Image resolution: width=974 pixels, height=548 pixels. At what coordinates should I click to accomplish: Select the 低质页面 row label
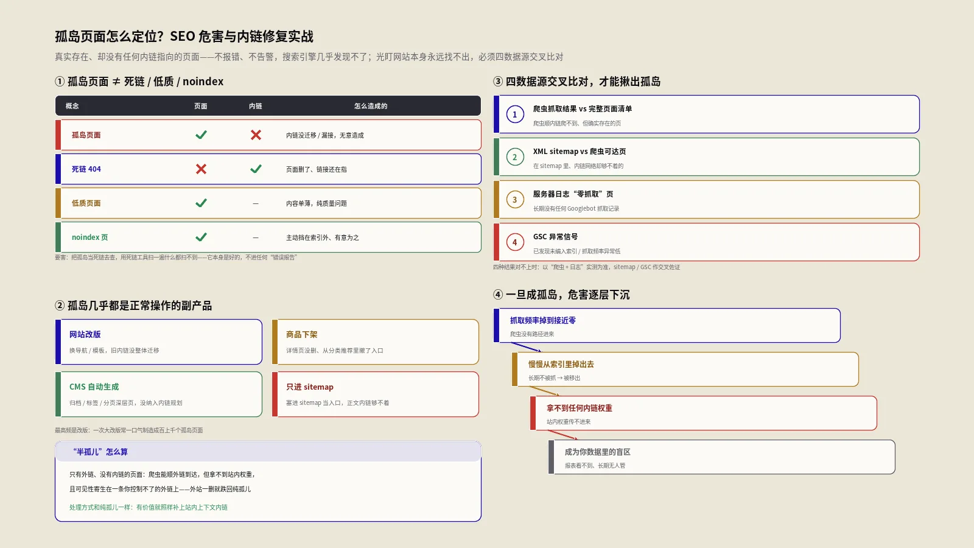point(86,203)
